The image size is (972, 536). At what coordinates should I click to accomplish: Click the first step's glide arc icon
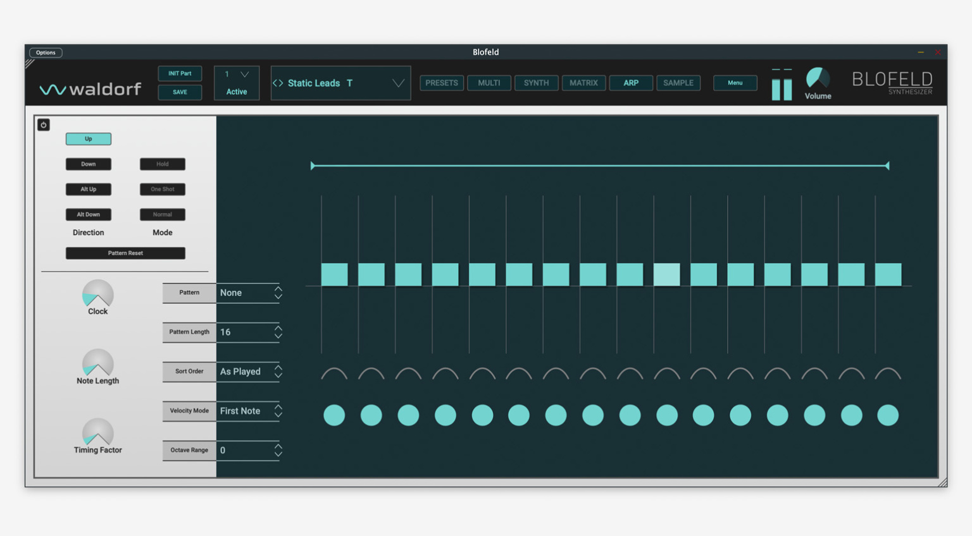334,374
